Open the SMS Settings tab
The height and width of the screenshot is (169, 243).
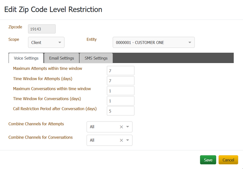[x=96, y=58]
